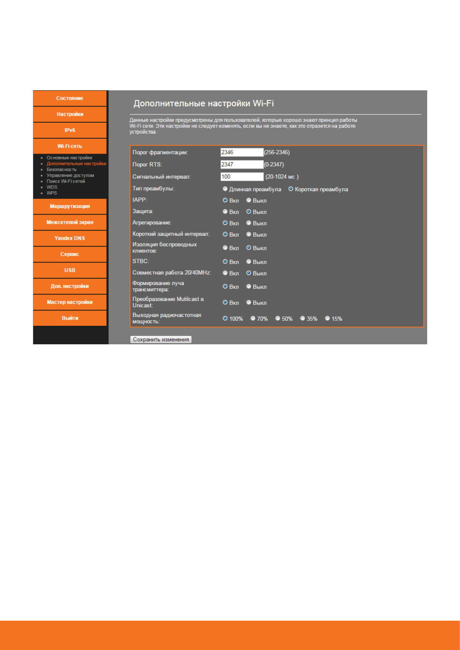Viewport: 460px width, 650px height.
Task: Focus the Сигнальный интервал input field
Action: [241, 177]
